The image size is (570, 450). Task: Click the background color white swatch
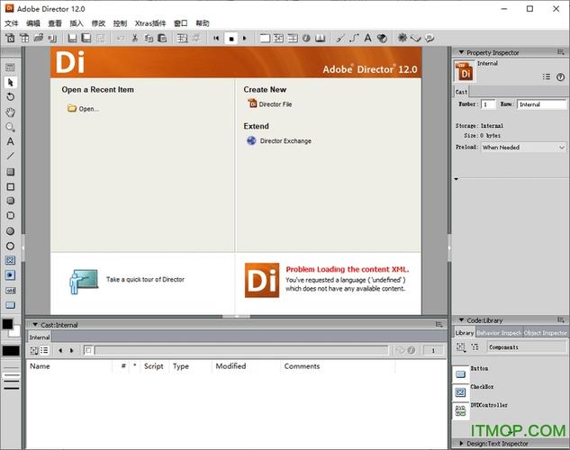coord(15,331)
